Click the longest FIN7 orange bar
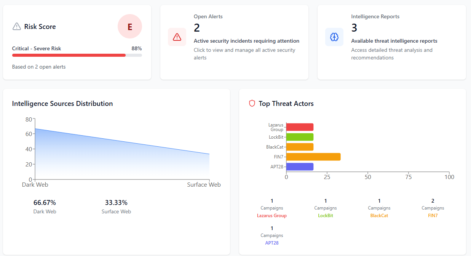 point(313,157)
